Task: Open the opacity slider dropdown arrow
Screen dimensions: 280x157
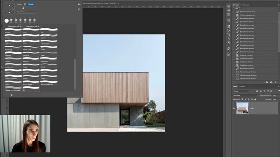Action: pyautogui.click(x=278, y=96)
